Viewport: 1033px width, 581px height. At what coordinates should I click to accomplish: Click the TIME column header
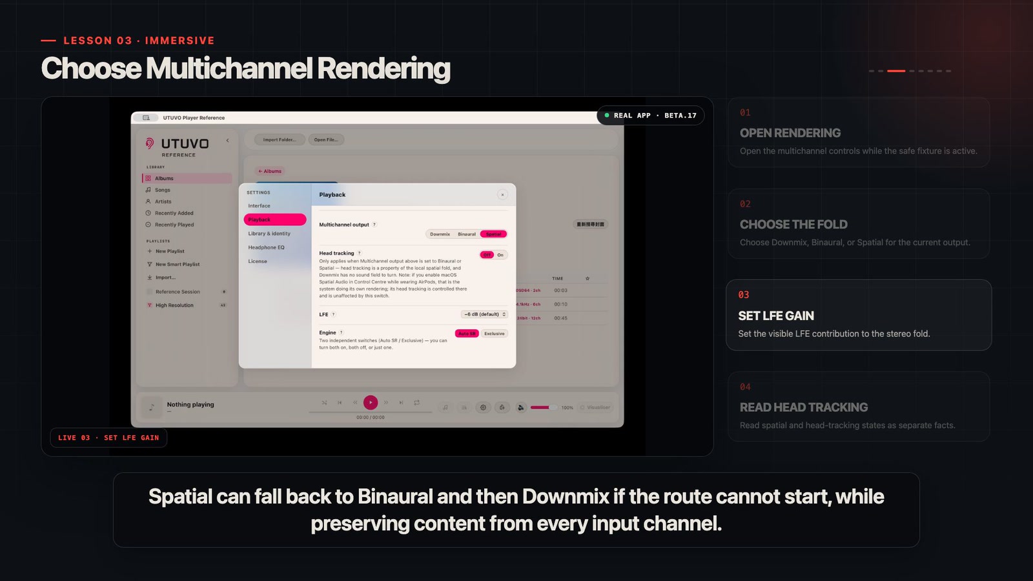pos(557,279)
